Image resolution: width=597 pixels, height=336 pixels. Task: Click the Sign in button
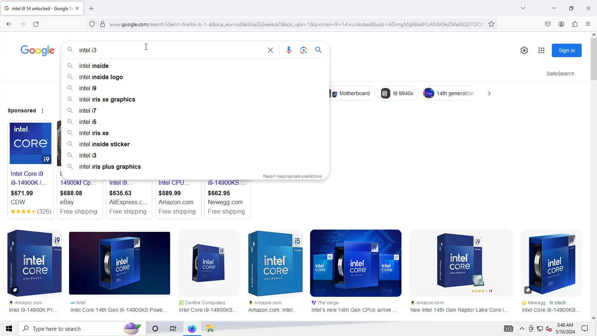pos(566,50)
